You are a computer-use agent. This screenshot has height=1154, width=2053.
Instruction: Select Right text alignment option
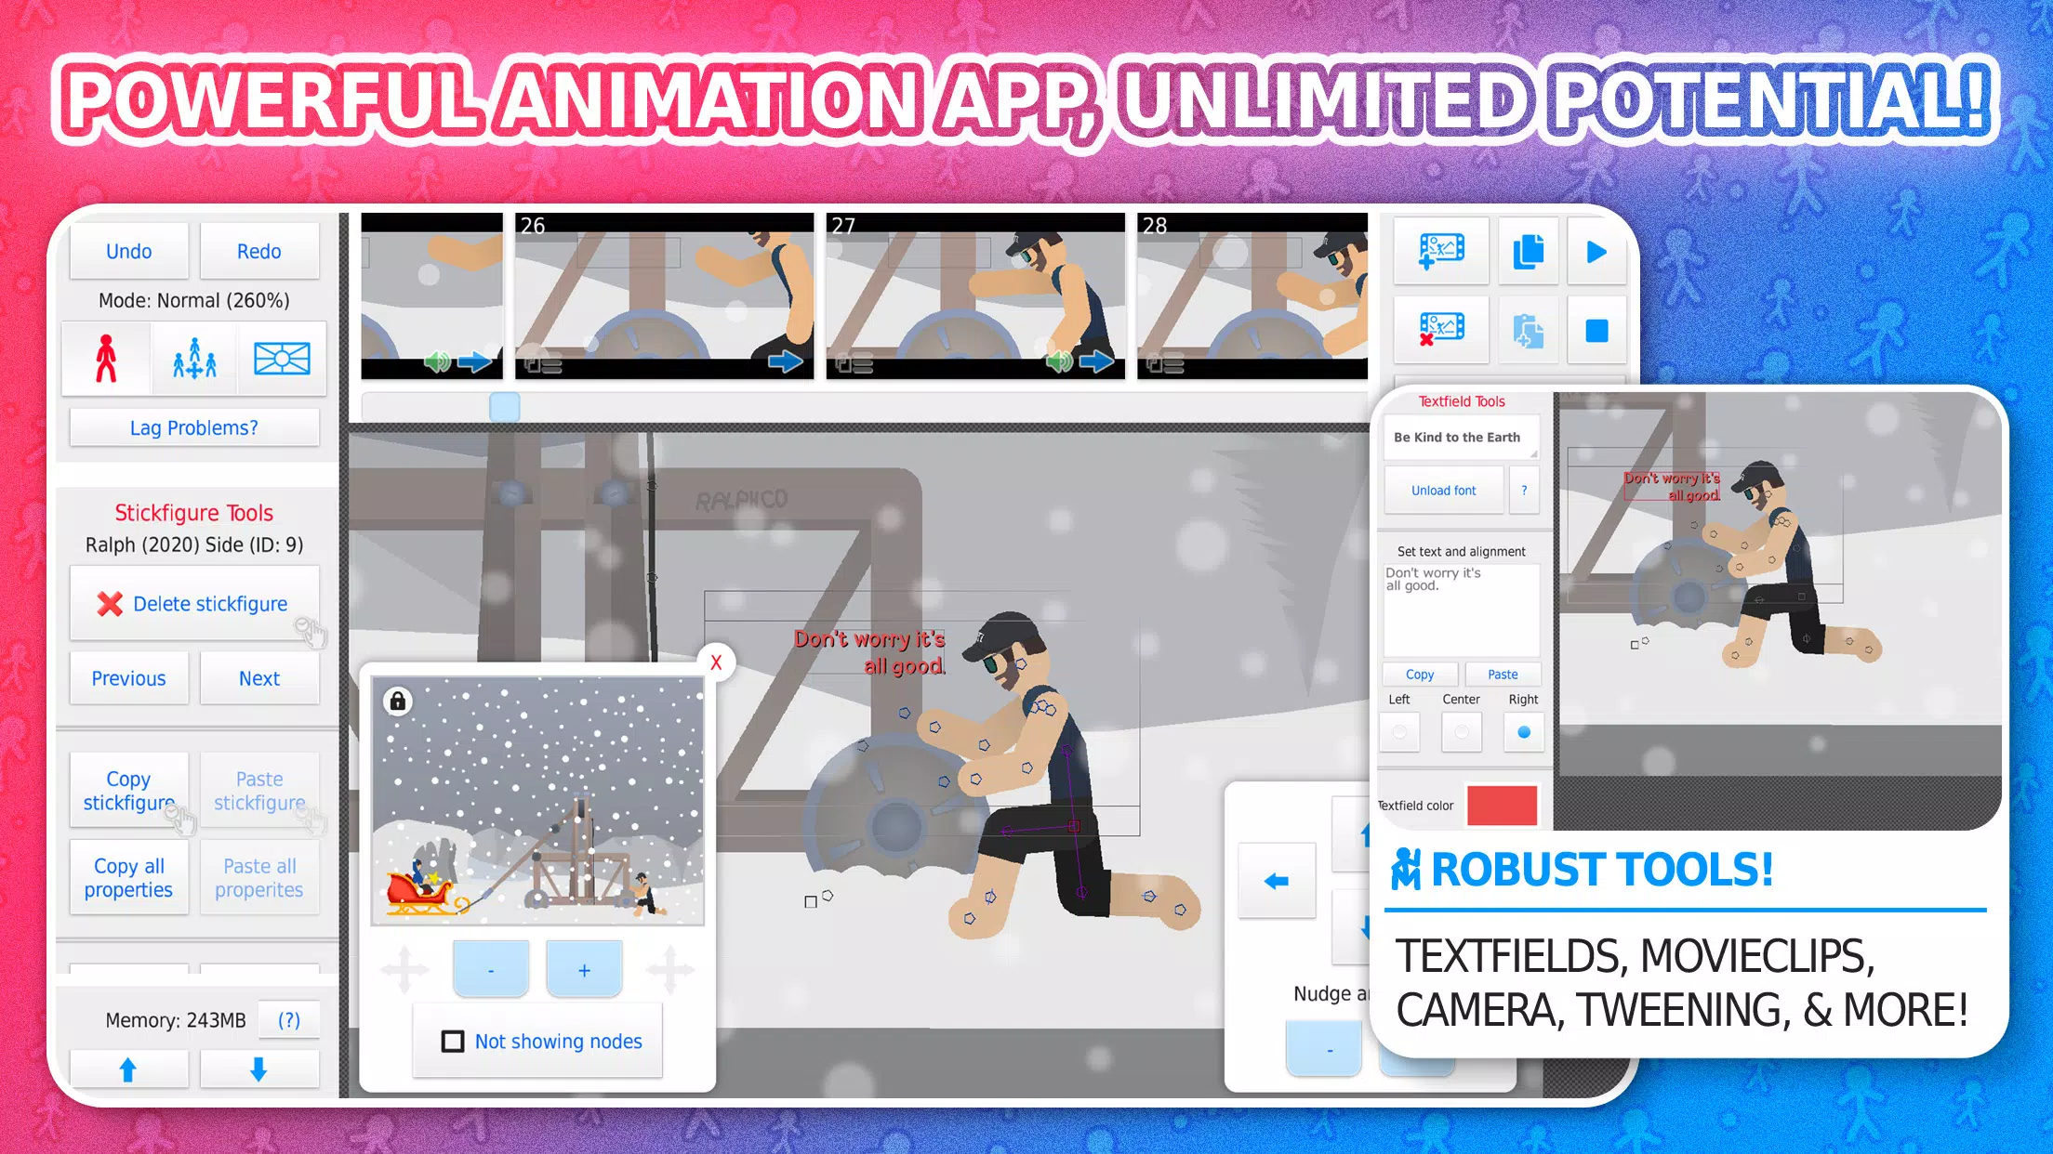click(x=1523, y=730)
